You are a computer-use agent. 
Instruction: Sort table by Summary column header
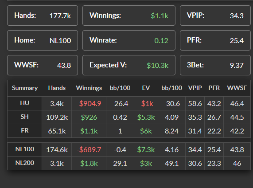(x=25, y=88)
